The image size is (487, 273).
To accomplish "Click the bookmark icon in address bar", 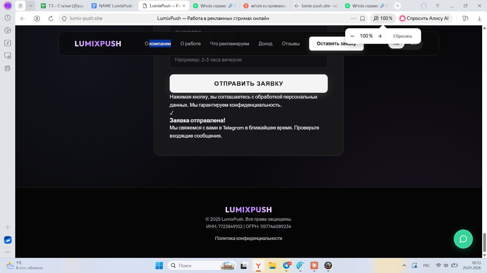I will [362, 19].
